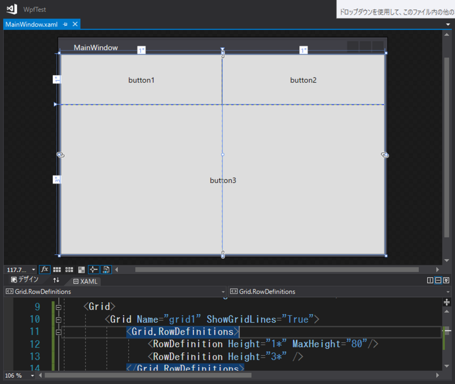Swap design and XAML panes
The width and height of the screenshot is (455, 384).
56,280
